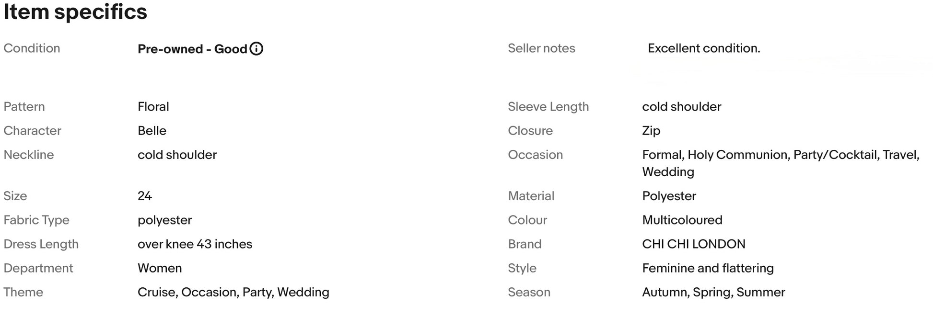Click the CHI CHI LONDON brand value
Image resolution: width=933 pixels, height=317 pixels.
point(694,244)
